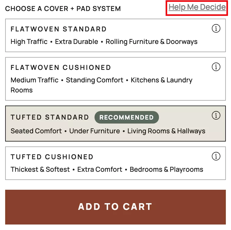The image size is (231, 230).
Task: Click the TUFTED CUSHIONED title text
Action: (52, 157)
